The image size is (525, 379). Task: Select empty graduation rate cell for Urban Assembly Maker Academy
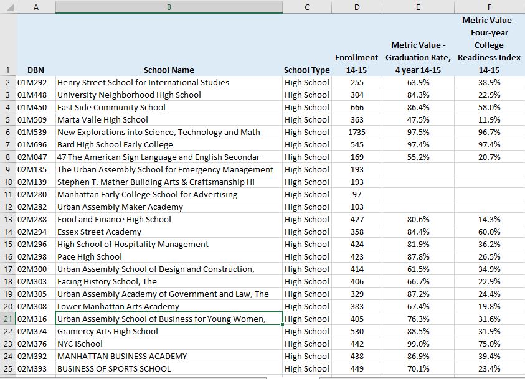[418, 207]
